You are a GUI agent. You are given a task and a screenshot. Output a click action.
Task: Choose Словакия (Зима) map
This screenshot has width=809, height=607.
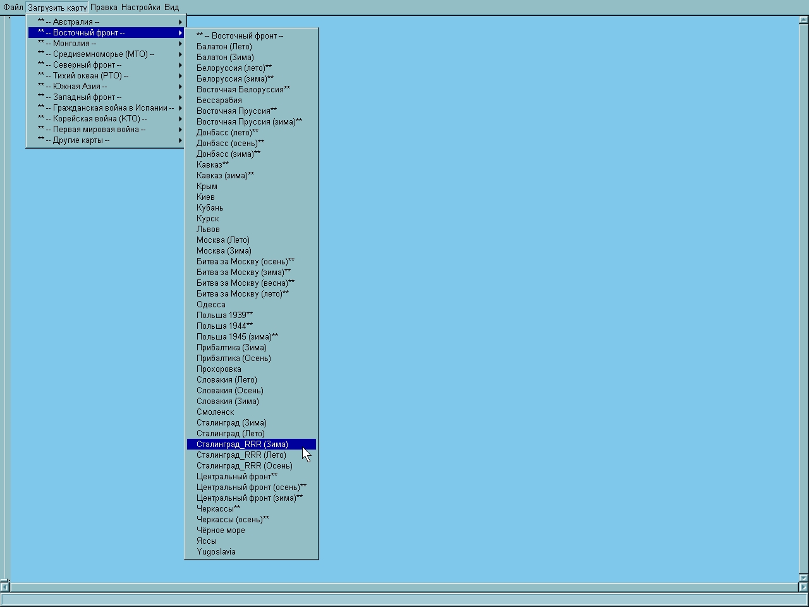252,402
